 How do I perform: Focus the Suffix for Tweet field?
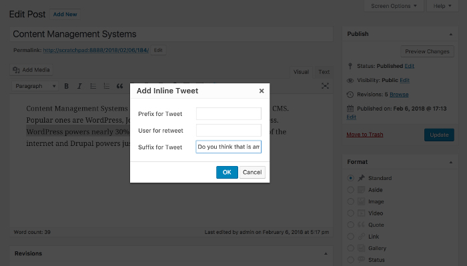pyautogui.click(x=229, y=147)
